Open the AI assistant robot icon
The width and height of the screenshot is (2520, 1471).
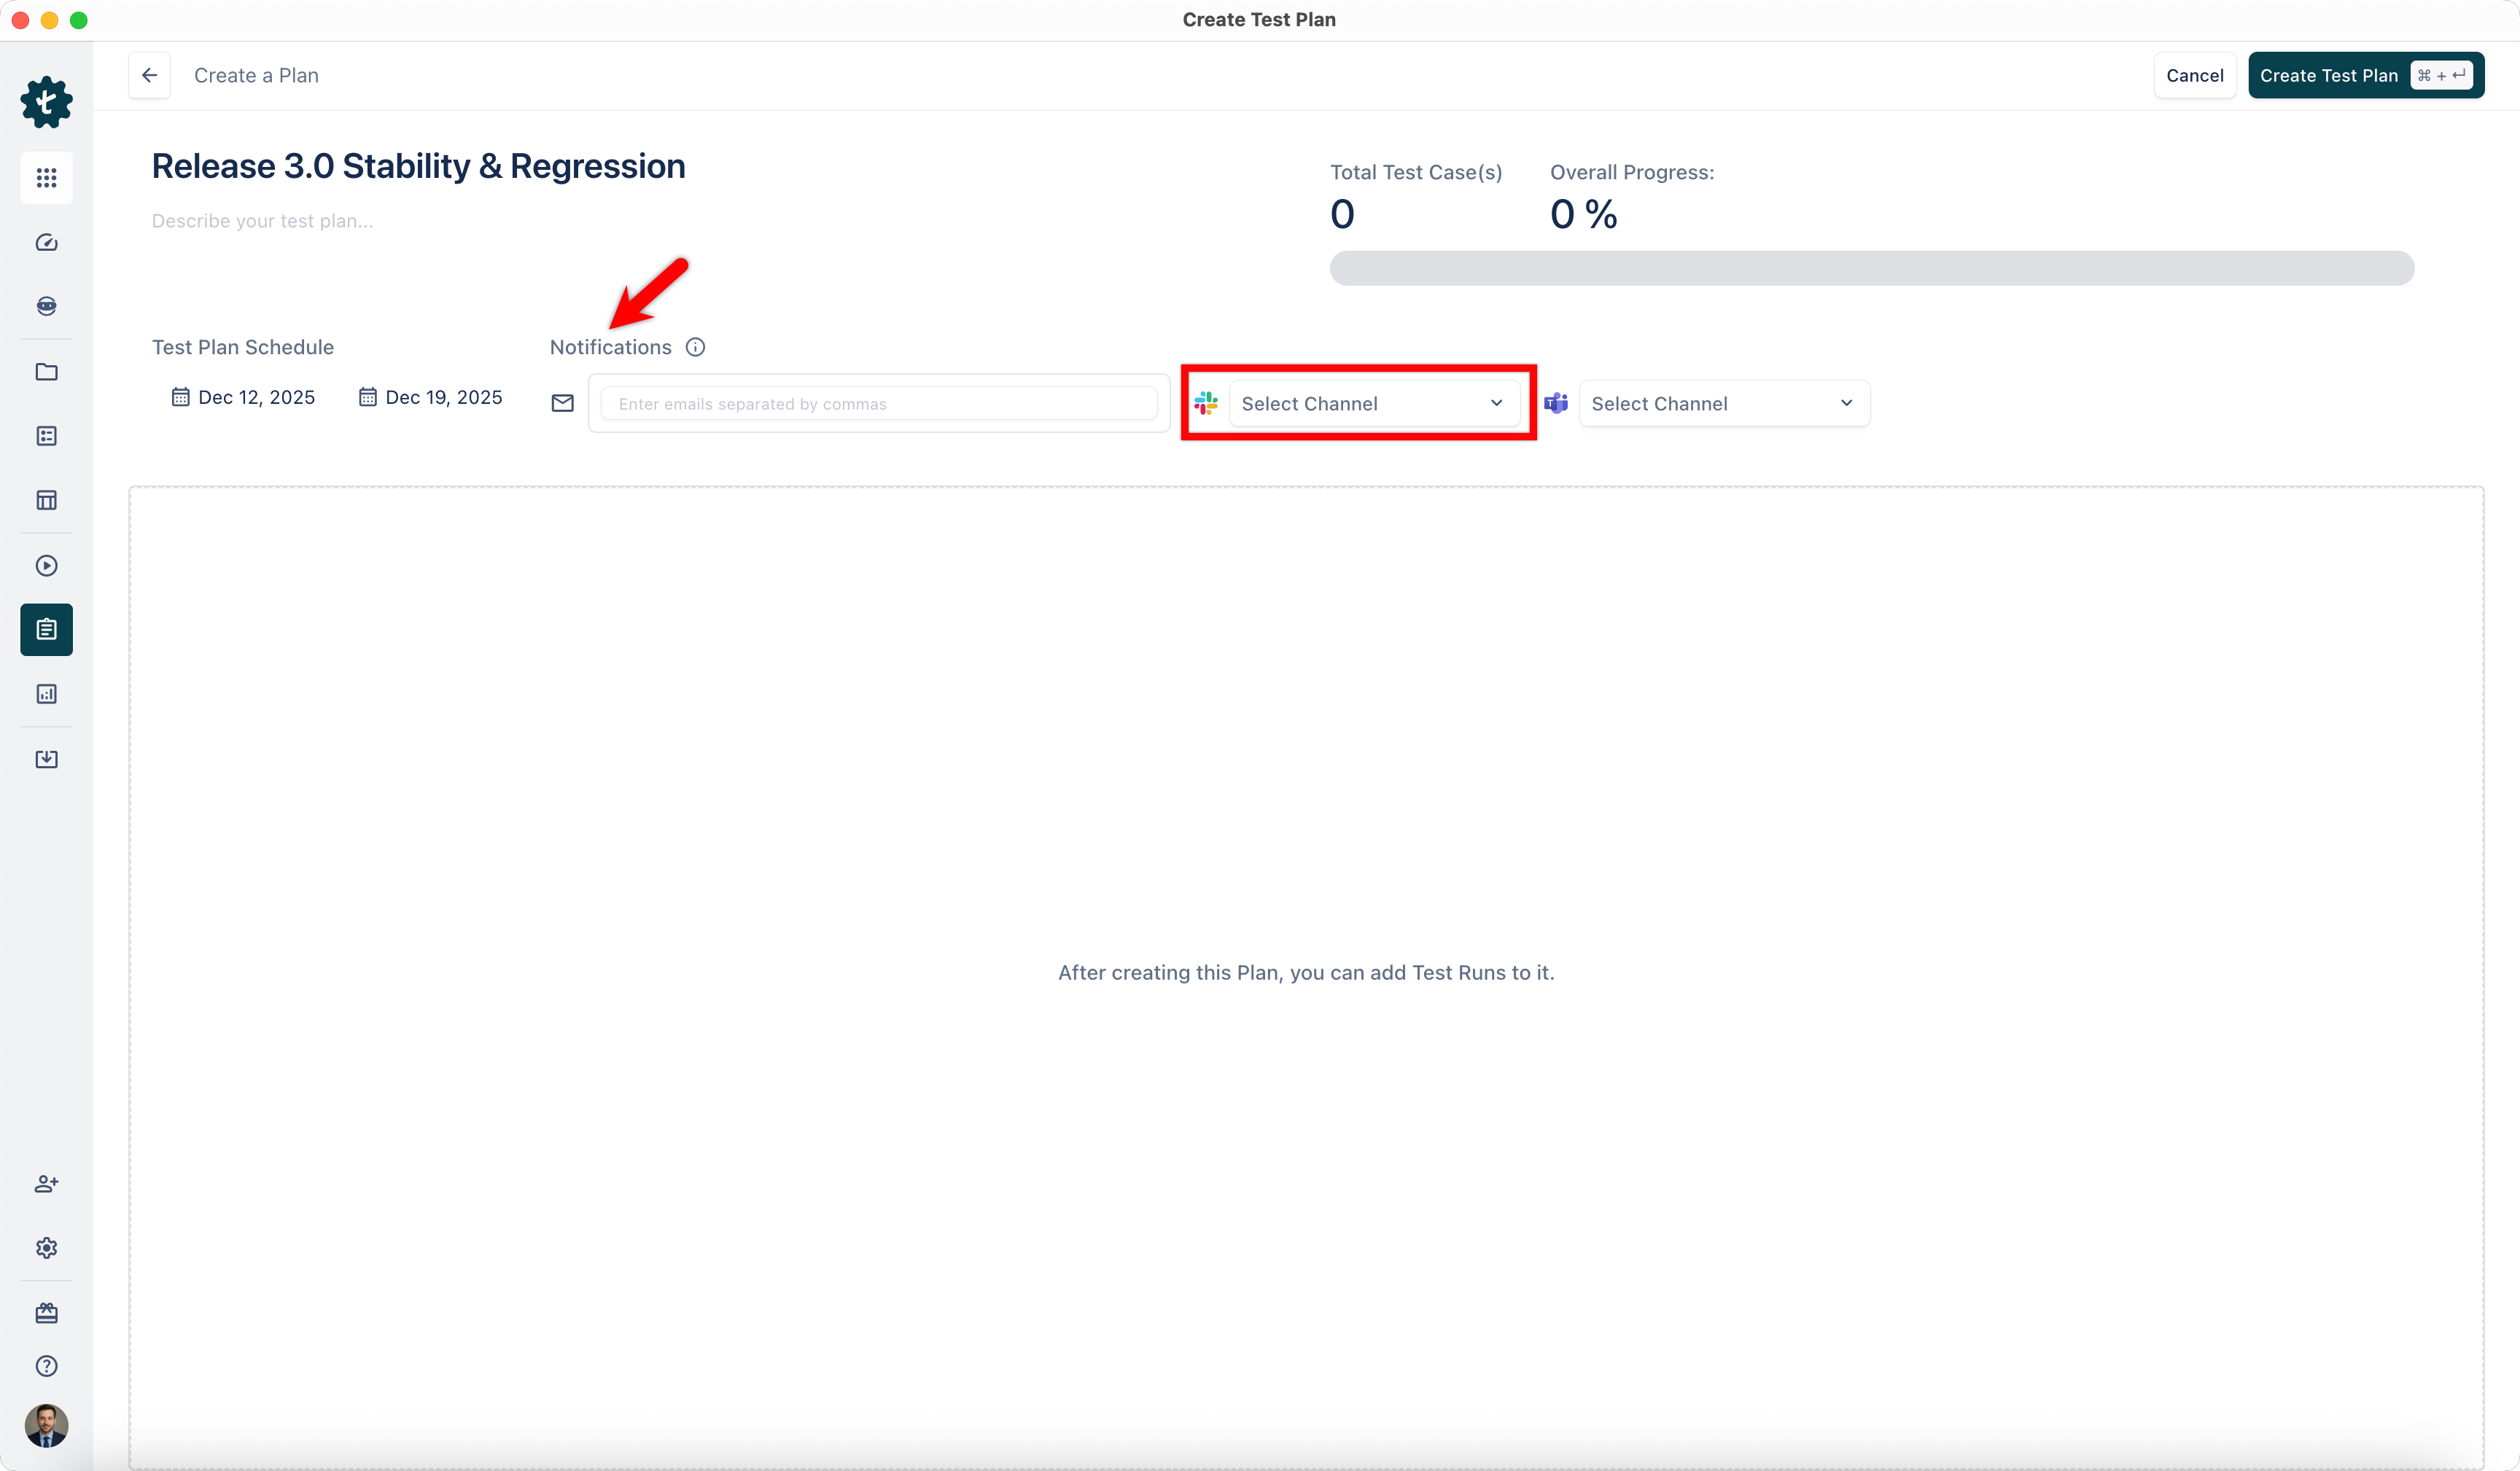pyautogui.click(x=46, y=306)
